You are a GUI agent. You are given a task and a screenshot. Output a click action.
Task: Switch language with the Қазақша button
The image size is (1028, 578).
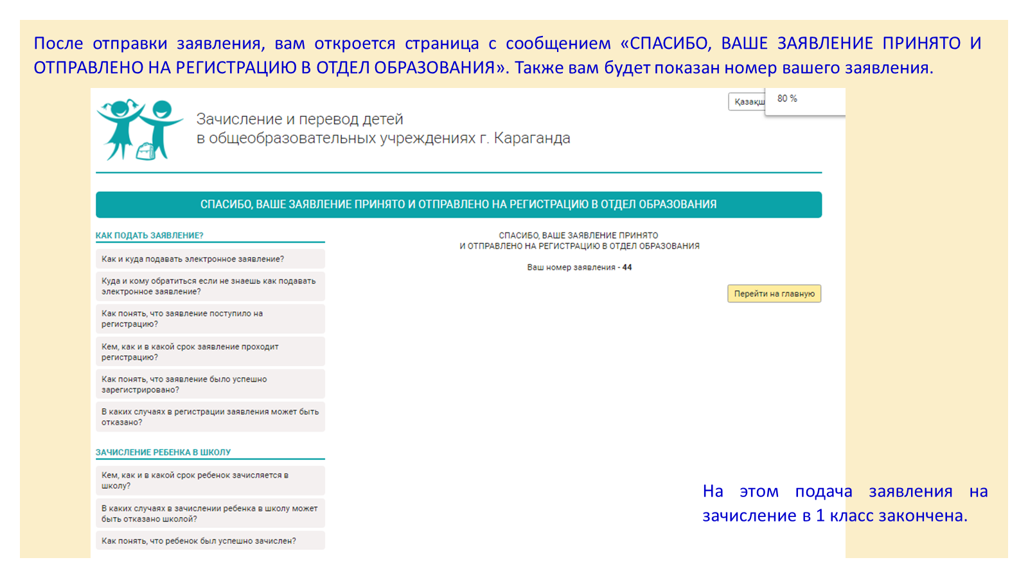pyautogui.click(x=747, y=102)
